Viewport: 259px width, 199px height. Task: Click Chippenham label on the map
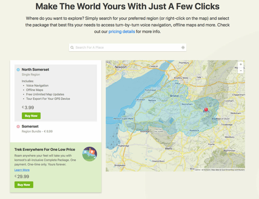(x=239, y=95)
